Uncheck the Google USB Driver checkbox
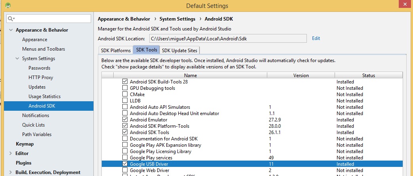413x176 pixels. pos(125,164)
